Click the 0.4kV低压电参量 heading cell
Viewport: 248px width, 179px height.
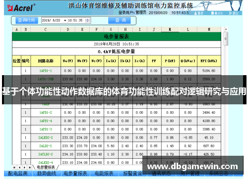[117, 51]
